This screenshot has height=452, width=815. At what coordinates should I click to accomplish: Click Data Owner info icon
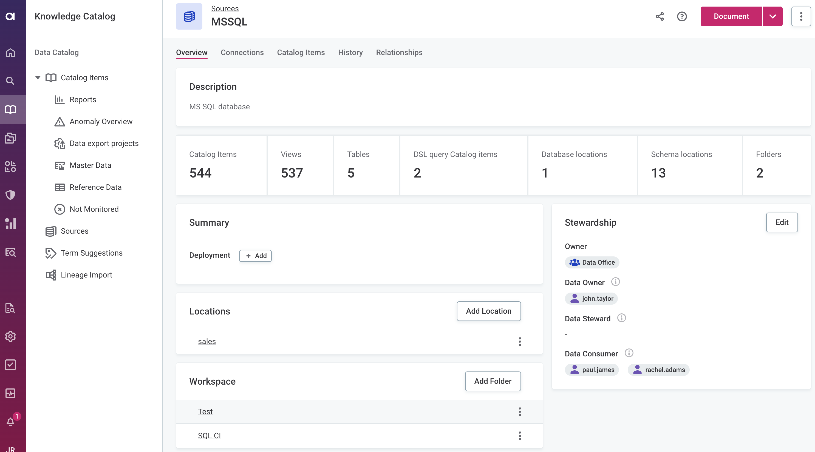(615, 282)
